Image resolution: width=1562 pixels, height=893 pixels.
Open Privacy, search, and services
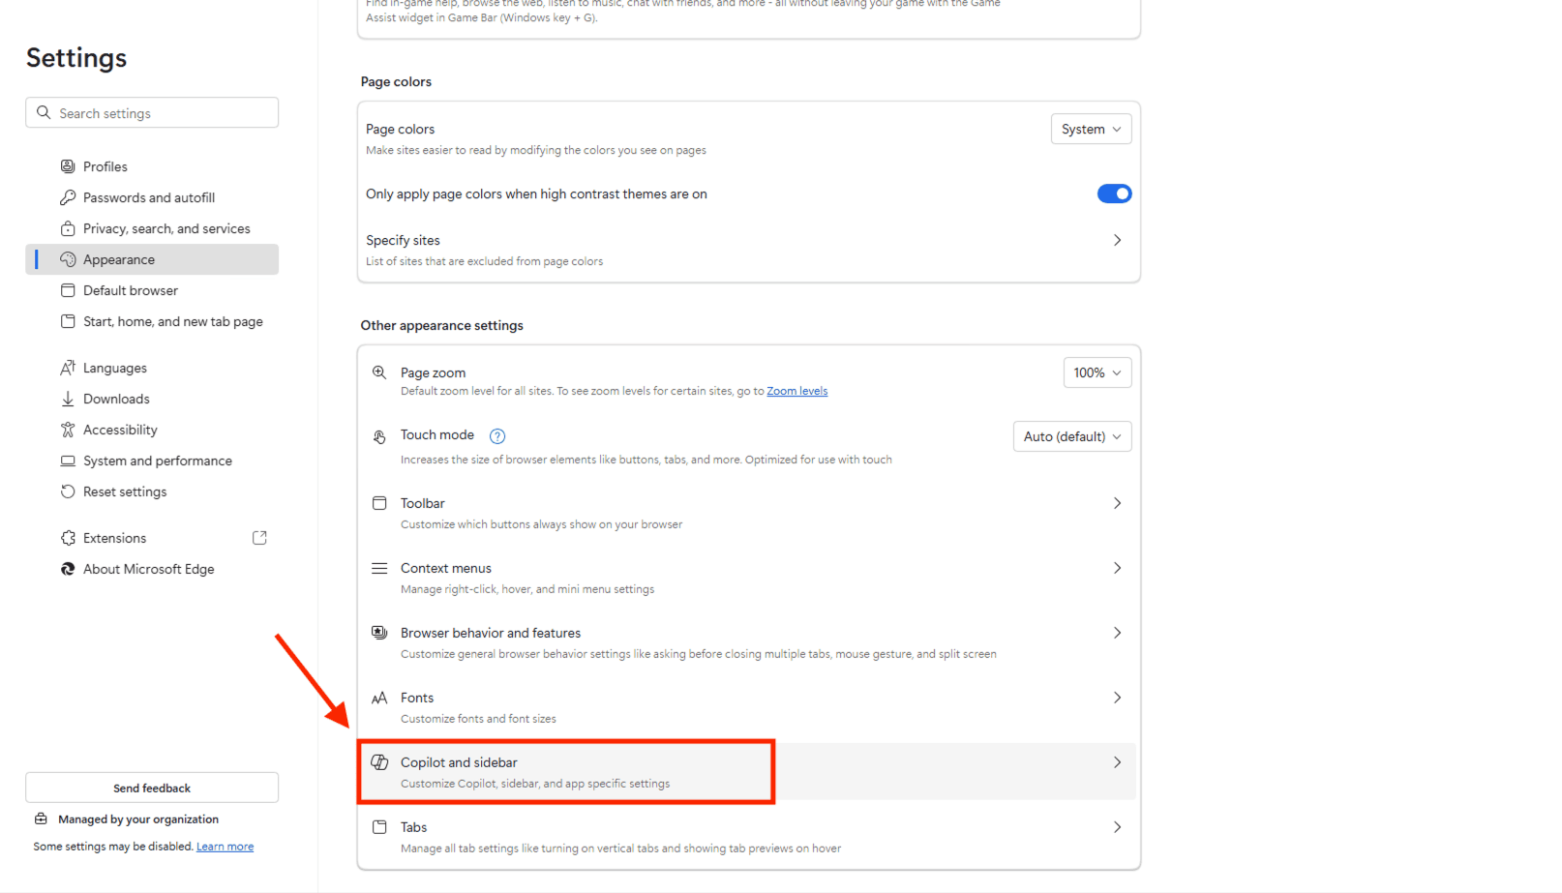pyautogui.click(x=165, y=228)
